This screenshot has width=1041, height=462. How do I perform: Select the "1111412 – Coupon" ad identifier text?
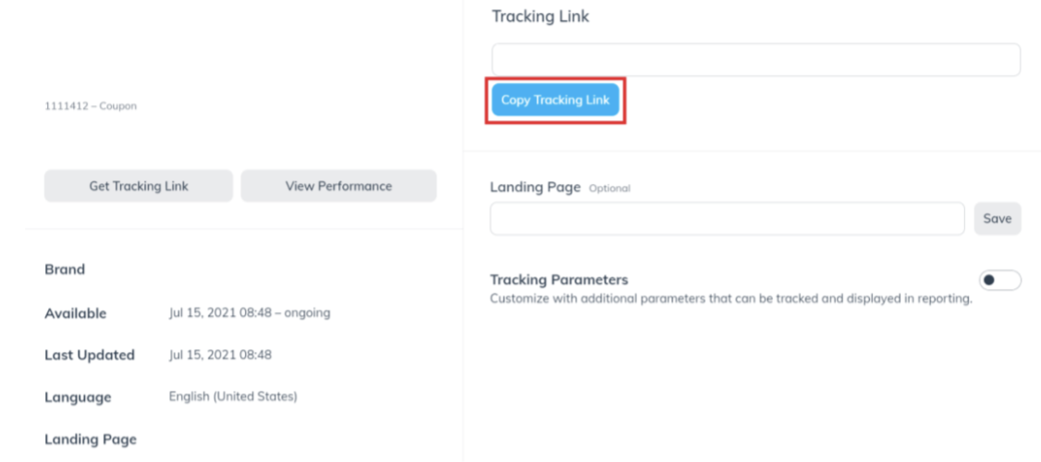91,106
